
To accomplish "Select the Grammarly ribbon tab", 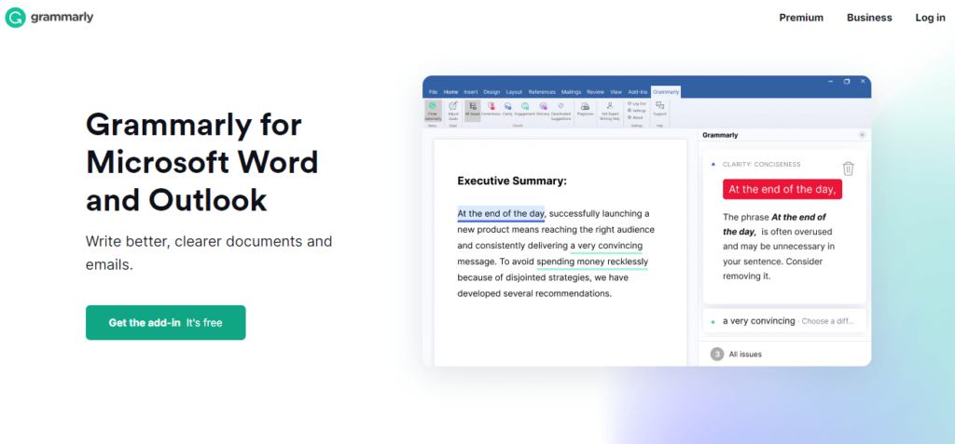I will point(666,92).
